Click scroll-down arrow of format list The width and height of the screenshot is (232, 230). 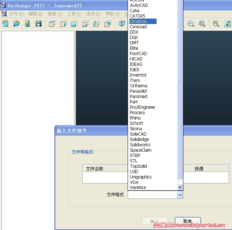180,187
